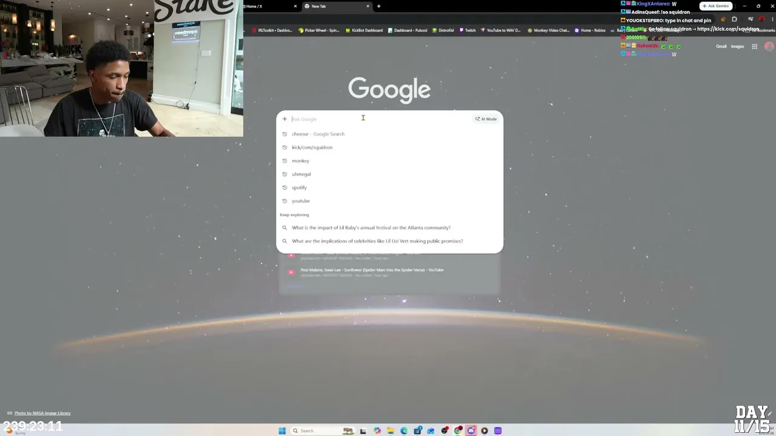Viewport: 776px width, 436px height.
Task: Open the Windows Start menu
Action: pyautogui.click(x=282, y=431)
